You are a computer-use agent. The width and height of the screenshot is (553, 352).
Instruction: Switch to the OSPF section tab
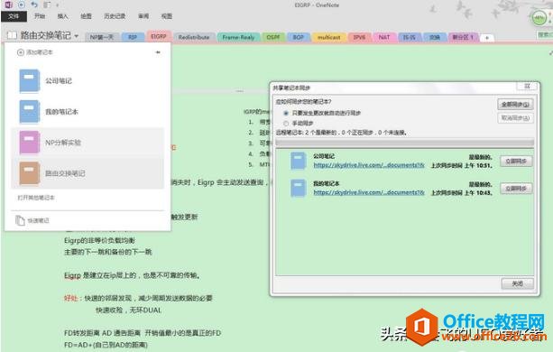pyautogui.click(x=273, y=37)
